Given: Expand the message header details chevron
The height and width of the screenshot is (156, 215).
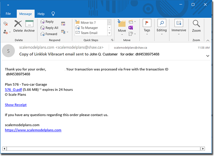Looking at the screenshot, I should pos(208,56).
